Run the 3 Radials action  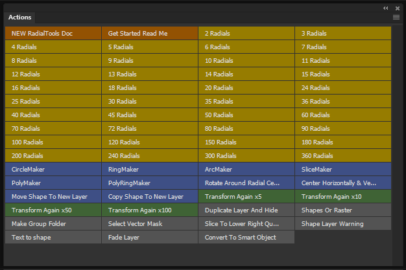(x=343, y=33)
